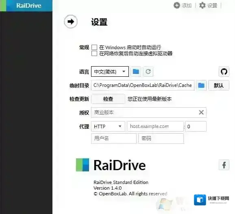
Task: Browse folder for 临时目录 path
Action: tap(201, 85)
